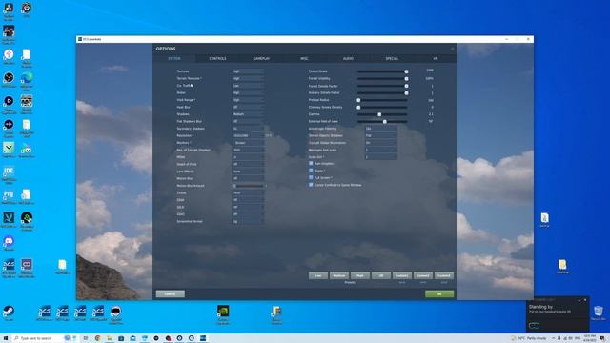Apply the VR graphics preset
Viewport: 610px width, 343px height.
click(x=381, y=275)
